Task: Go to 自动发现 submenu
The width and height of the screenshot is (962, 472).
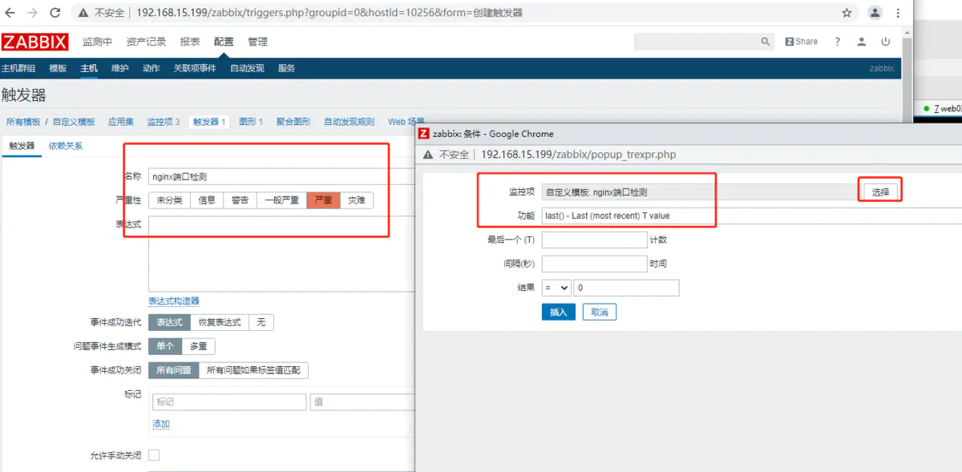Action: (x=247, y=68)
